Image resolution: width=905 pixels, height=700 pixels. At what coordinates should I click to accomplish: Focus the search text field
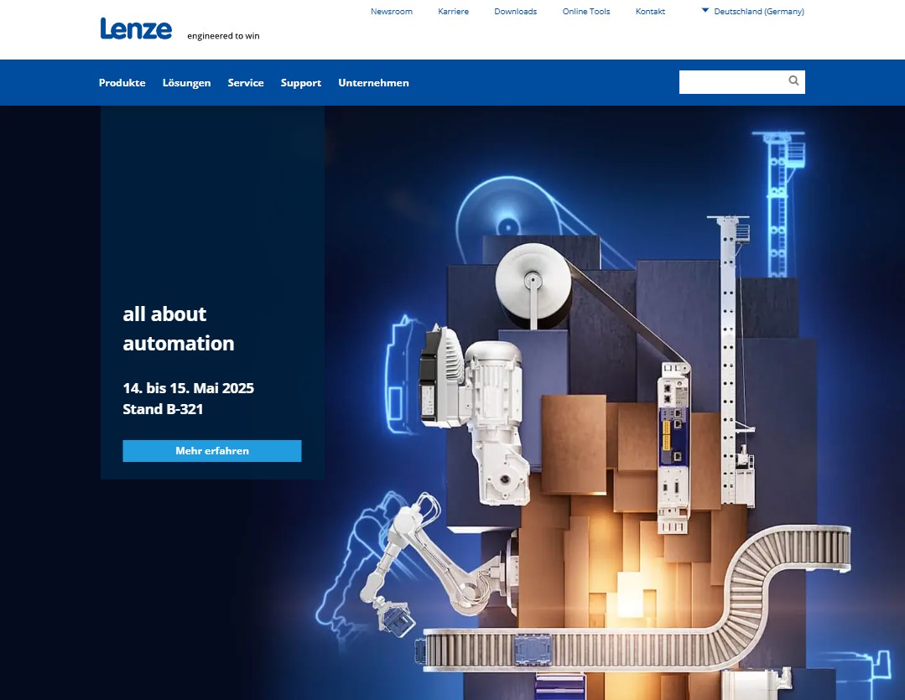tap(731, 82)
